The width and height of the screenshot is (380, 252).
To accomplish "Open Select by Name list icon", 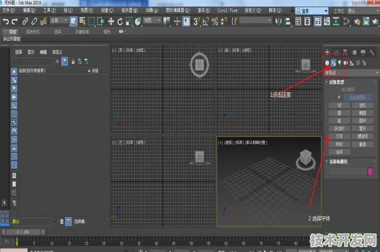I will tap(82, 22).
